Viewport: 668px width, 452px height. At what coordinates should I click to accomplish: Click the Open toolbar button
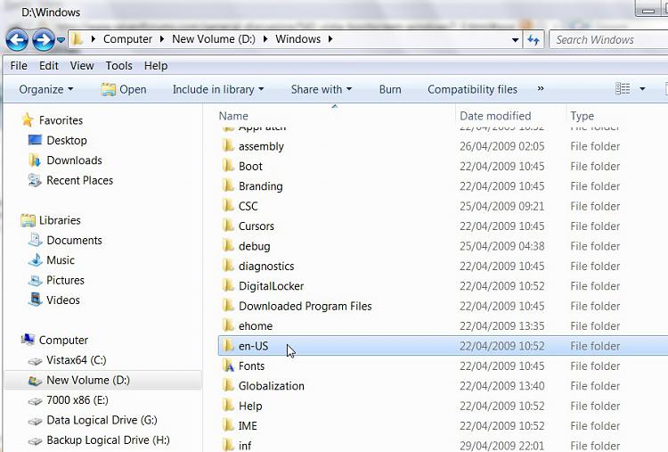coord(124,89)
